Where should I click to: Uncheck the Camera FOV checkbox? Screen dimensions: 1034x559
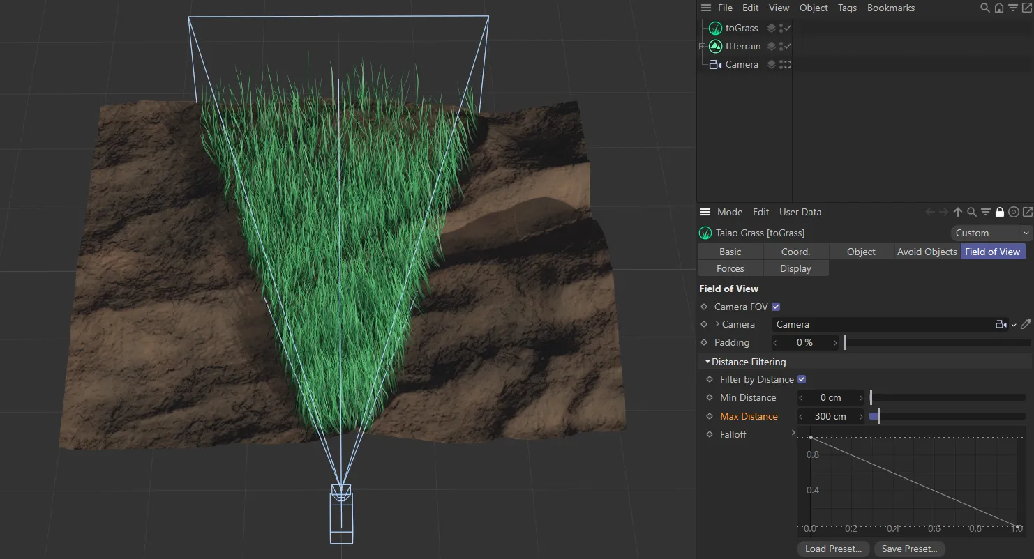pos(776,307)
